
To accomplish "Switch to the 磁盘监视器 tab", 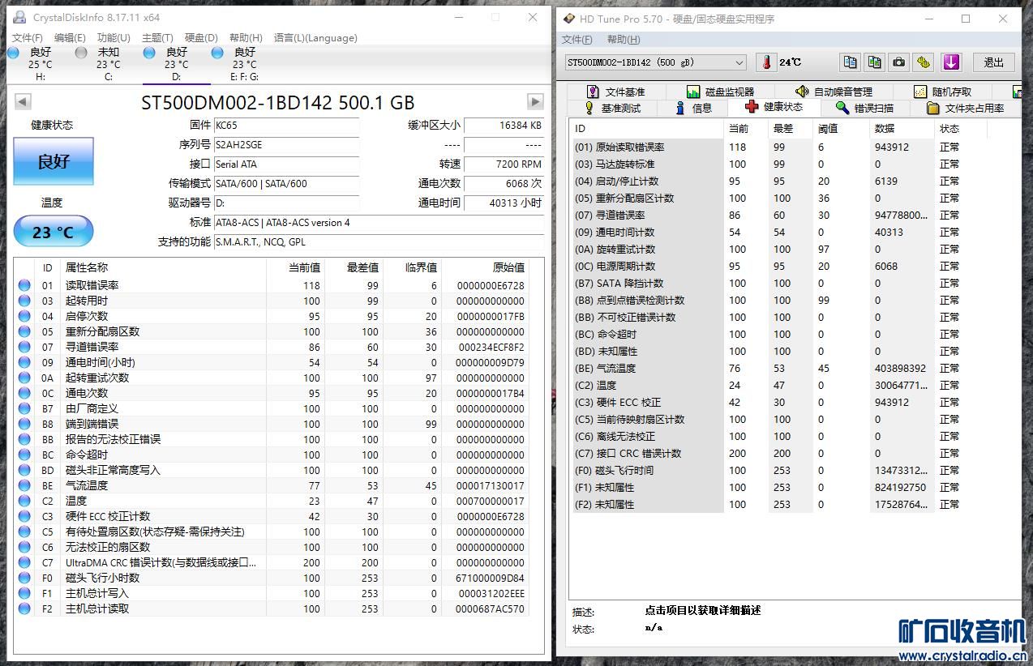I will (x=720, y=92).
